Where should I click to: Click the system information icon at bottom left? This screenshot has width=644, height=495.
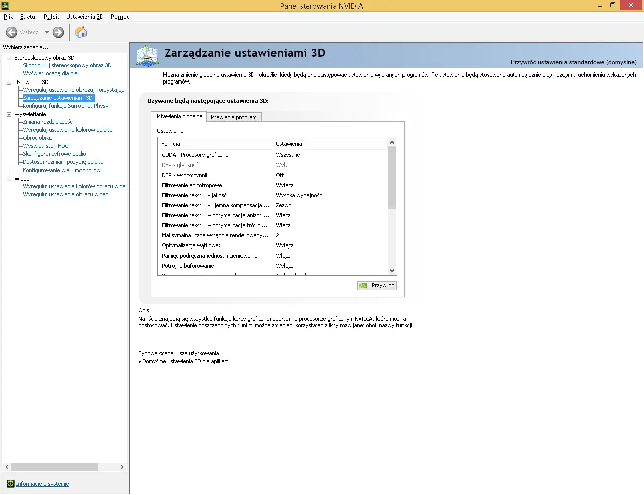[10, 484]
